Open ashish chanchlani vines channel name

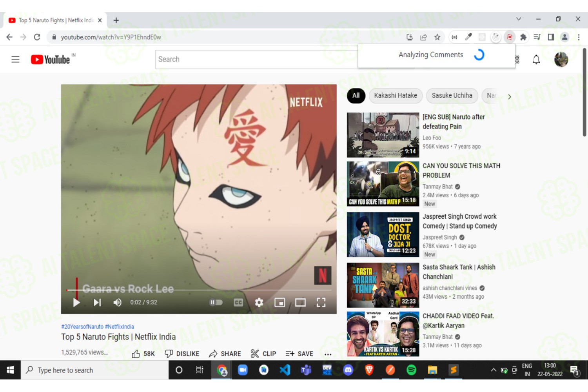(450, 288)
